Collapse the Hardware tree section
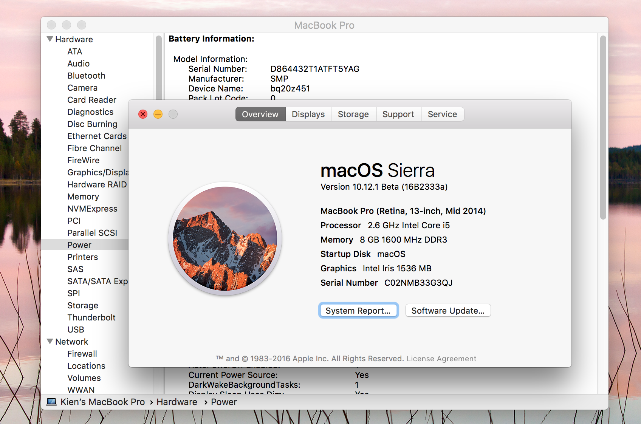This screenshot has height=424, width=641. (x=50, y=39)
